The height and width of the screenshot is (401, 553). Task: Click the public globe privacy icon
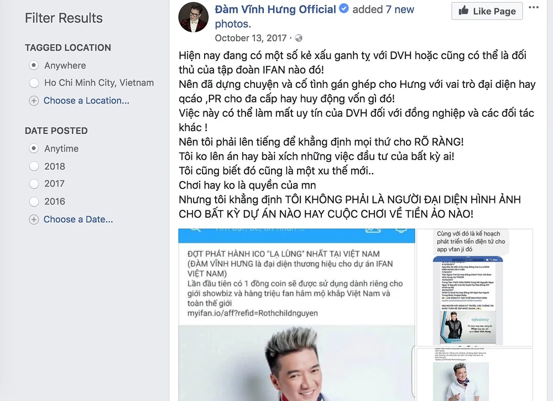(299, 38)
